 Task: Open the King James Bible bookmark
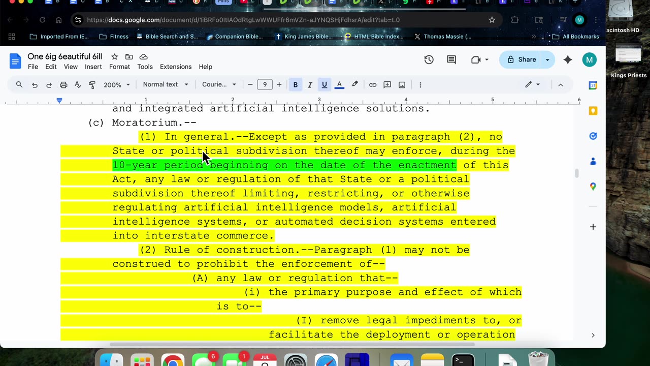tap(304, 37)
